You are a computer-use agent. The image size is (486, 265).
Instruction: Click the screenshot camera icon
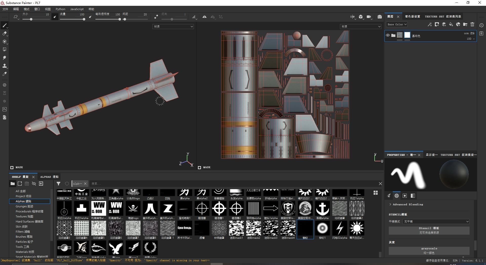[380, 17]
